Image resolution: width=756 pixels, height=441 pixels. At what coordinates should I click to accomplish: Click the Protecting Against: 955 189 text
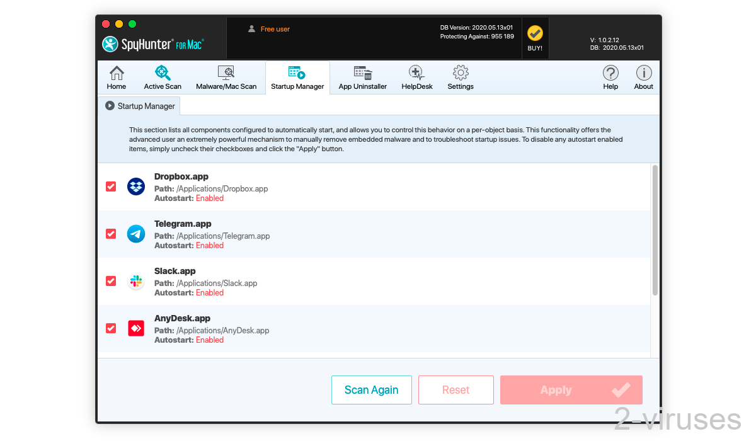click(477, 37)
